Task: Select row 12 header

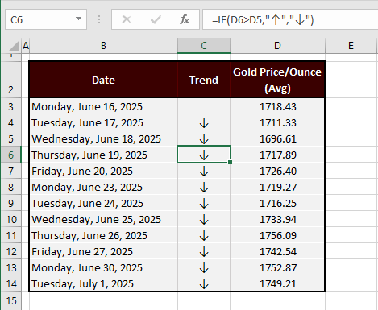Action: tap(10, 251)
